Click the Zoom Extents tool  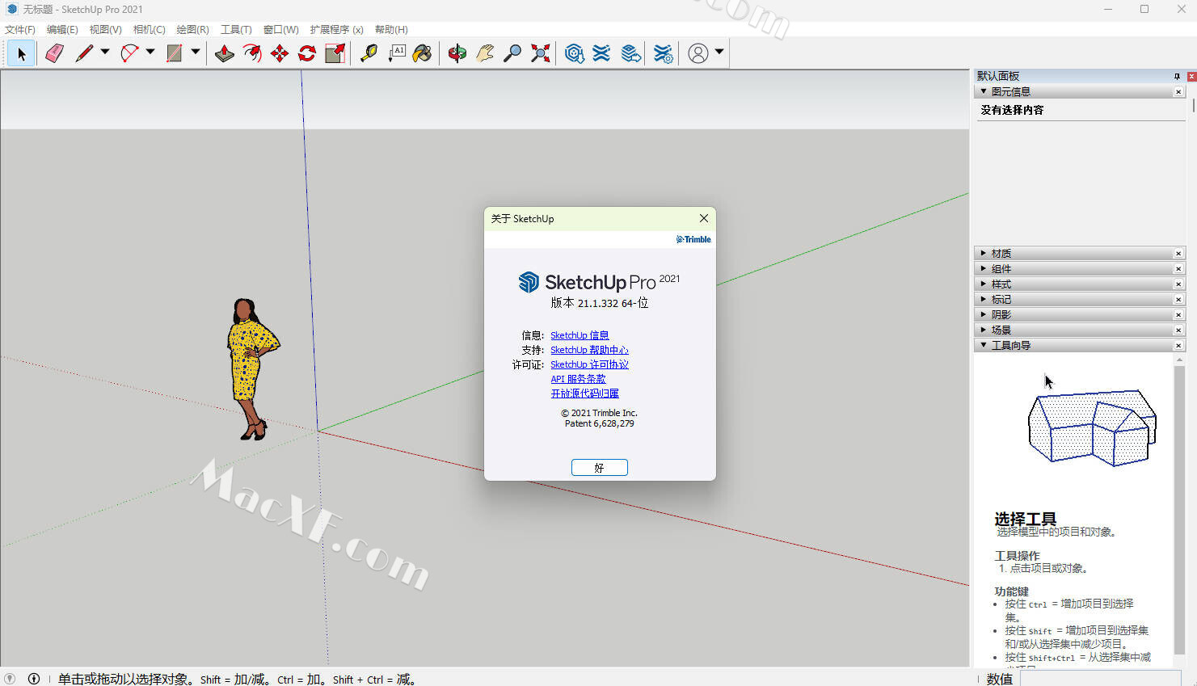click(x=541, y=53)
